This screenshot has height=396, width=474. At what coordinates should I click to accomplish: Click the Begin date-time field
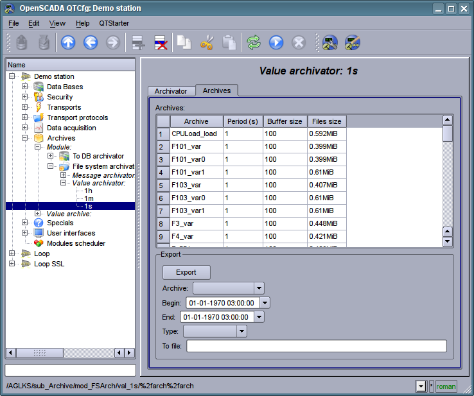pyautogui.click(x=223, y=303)
